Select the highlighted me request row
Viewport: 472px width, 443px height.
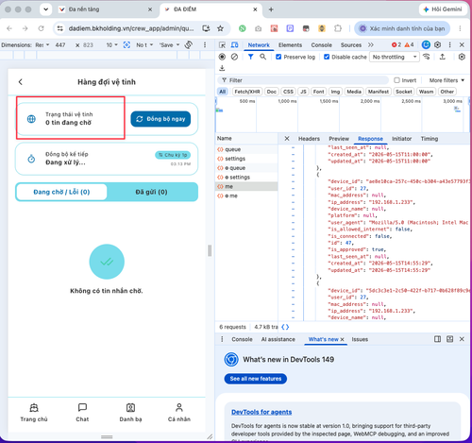[246, 186]
